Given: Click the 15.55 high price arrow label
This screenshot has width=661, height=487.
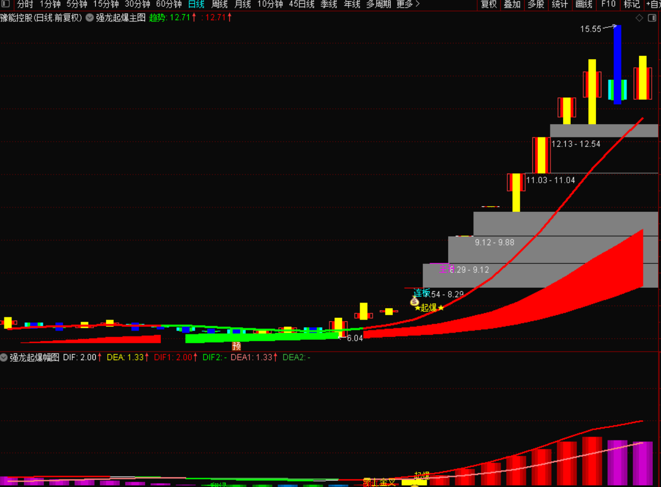Looking at the screenshot, I should [x=591, y=29].
